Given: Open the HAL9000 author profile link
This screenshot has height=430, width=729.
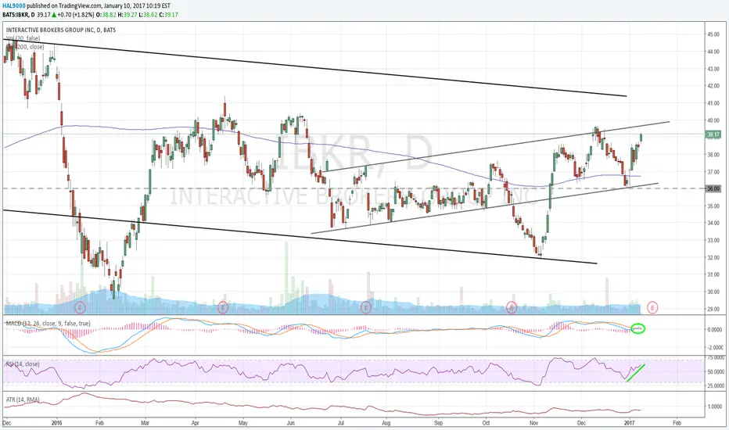Looking at the screenshot, I should point(14,6).
